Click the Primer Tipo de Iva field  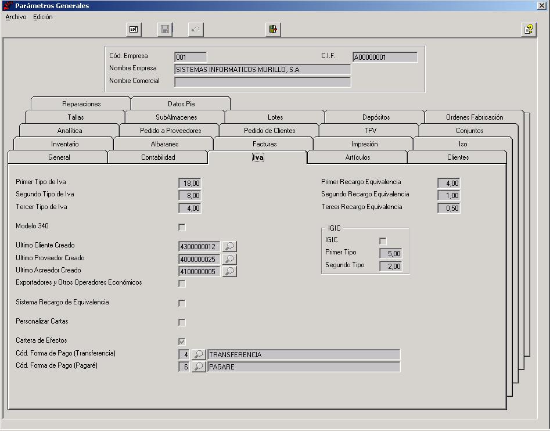[190, 183]
